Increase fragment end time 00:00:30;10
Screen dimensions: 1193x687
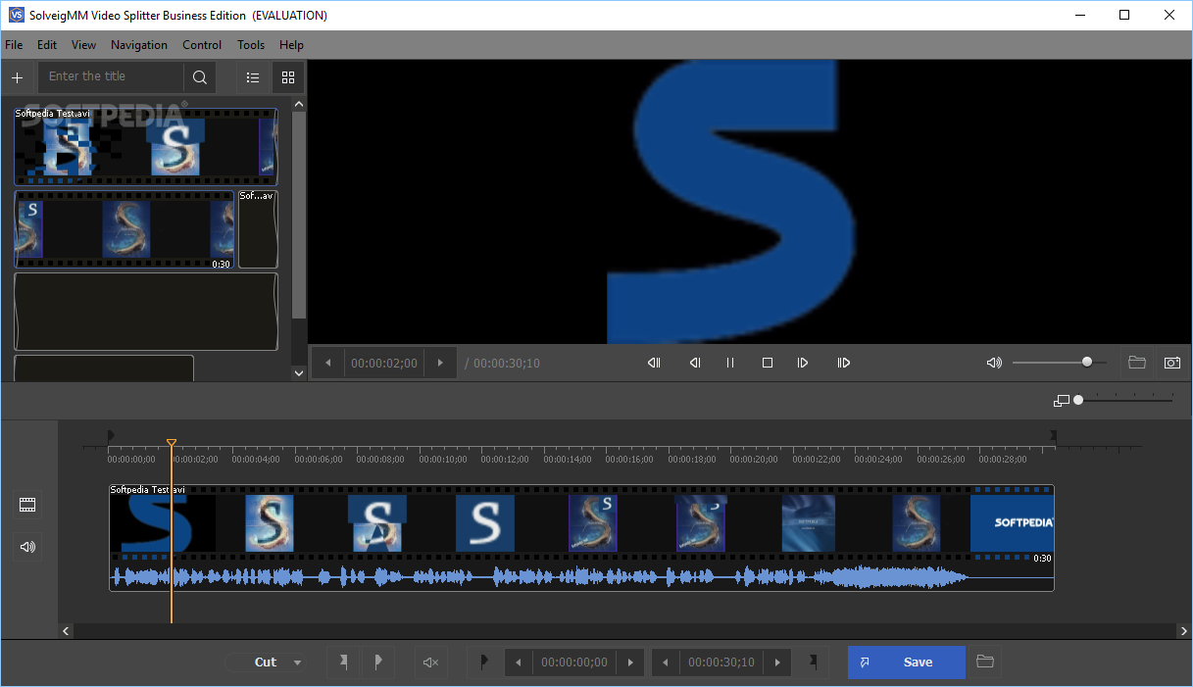777,662
